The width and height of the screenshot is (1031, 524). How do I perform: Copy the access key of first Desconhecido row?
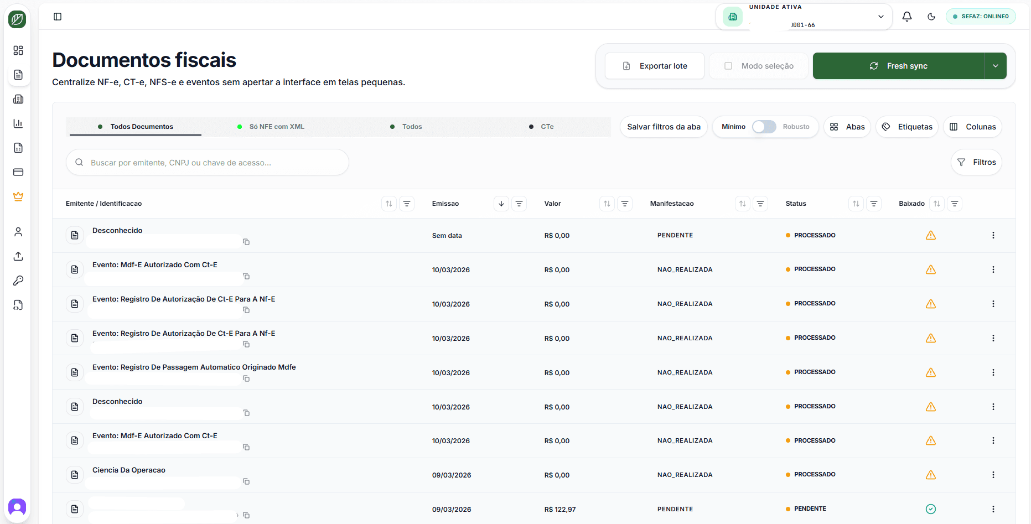click(x=246, y=242)
